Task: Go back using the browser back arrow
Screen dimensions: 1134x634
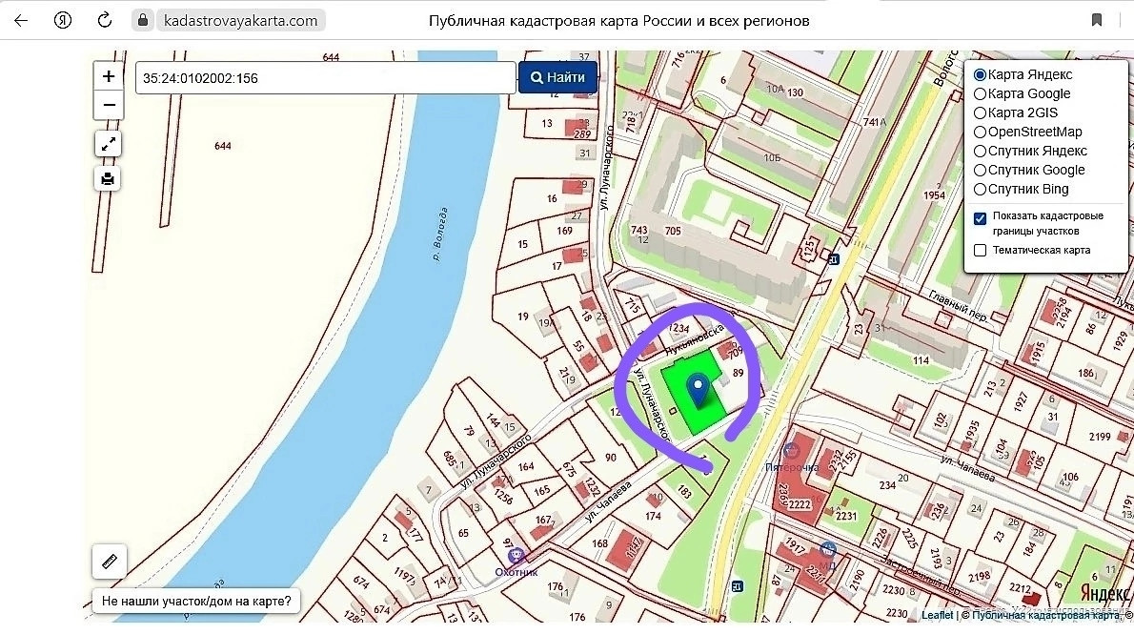Action: (x=21, y=20)
